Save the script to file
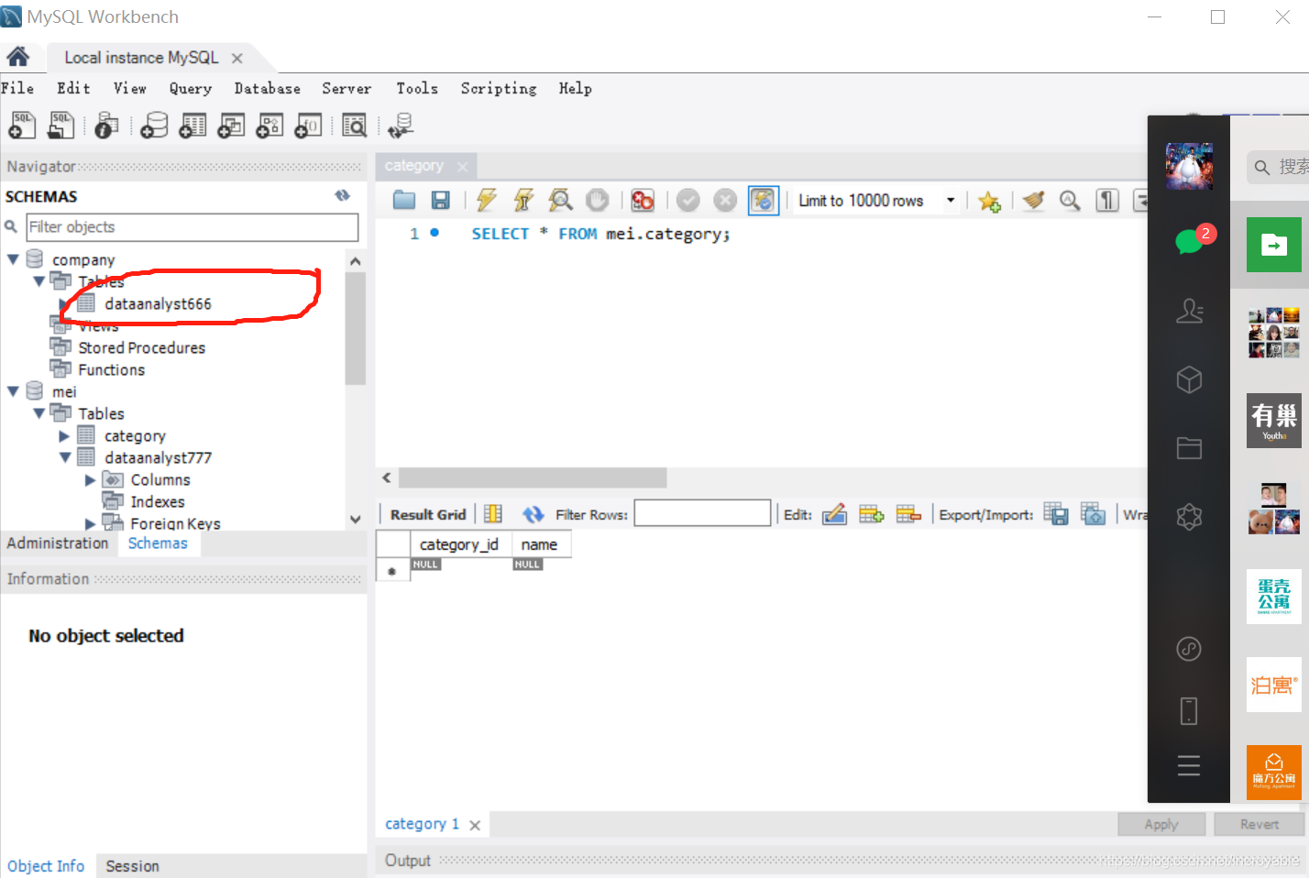1309x878 pixels. [x=441, y=200]
